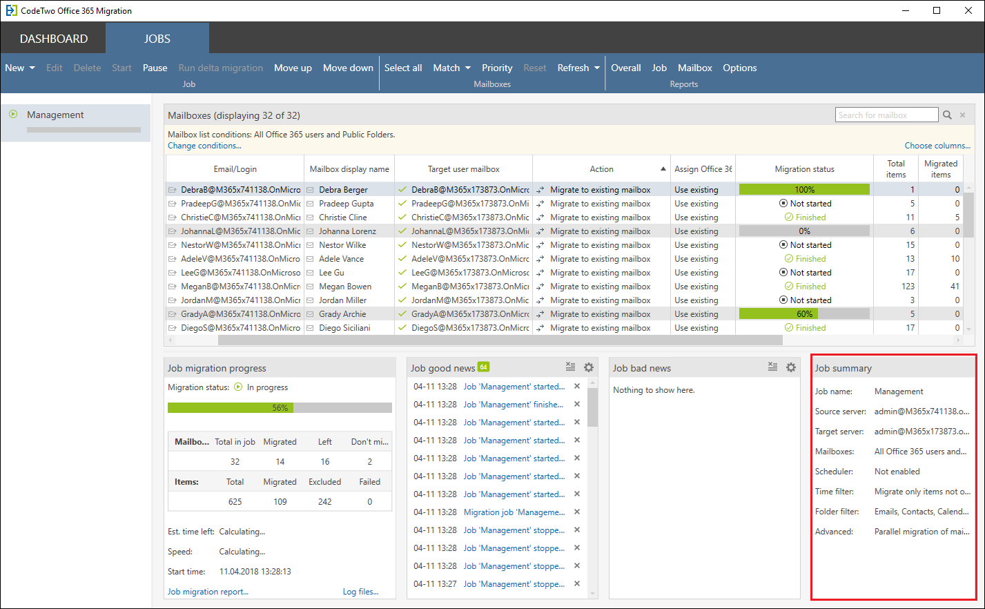Click the green checkmark for GradyA target mailbox

[x=402, y=314]
